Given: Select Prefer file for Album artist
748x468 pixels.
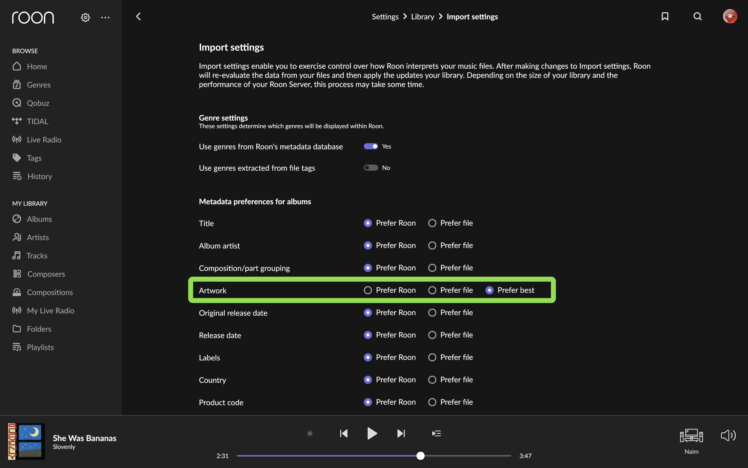Looking at the screenshot, I should tap(432, 245).
